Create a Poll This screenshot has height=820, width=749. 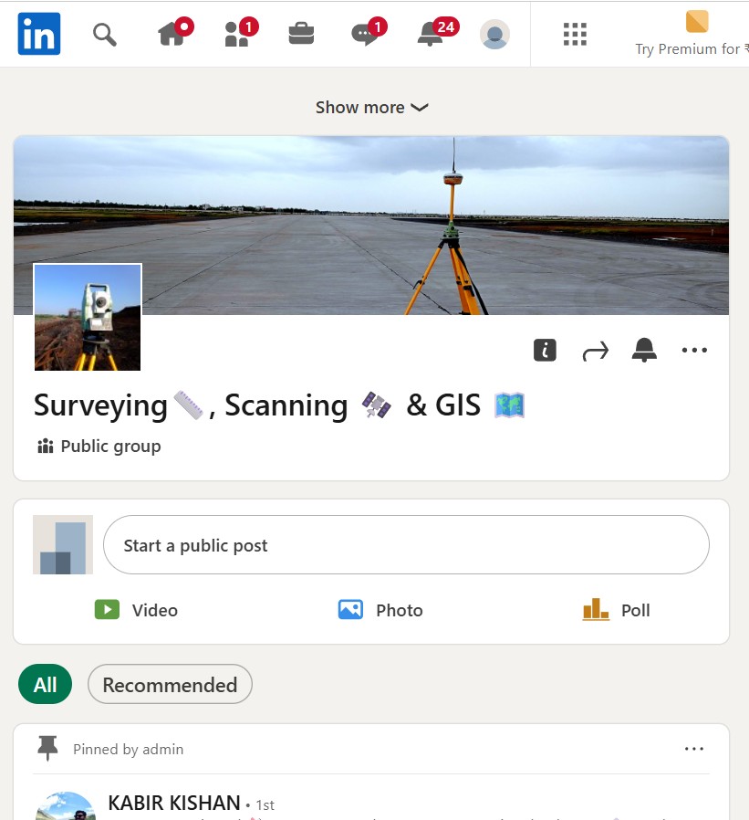point(617,610)
